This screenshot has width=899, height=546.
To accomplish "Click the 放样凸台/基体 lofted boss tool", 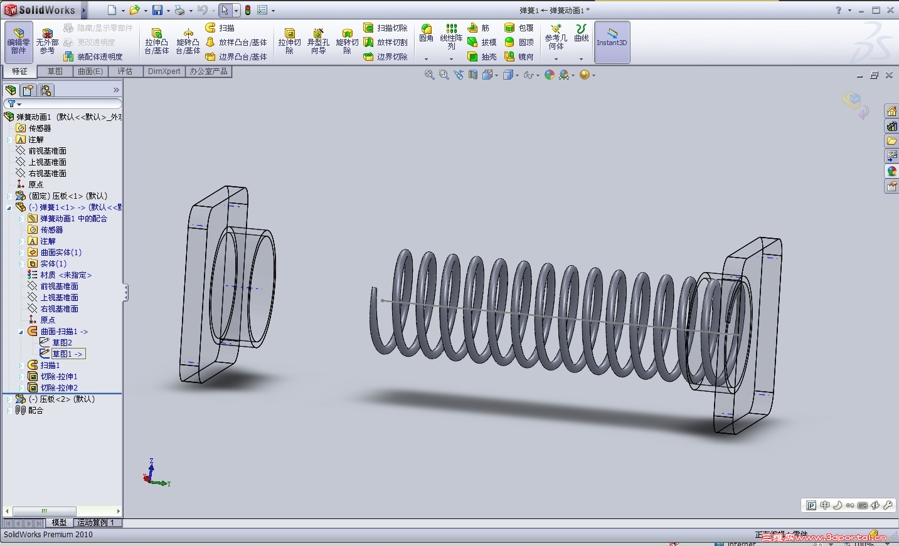I will click(x=236, y=42).
